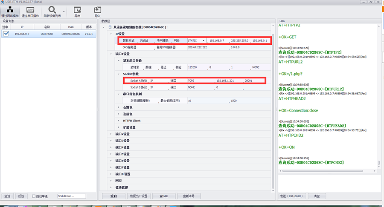Click the 导入 import icon

97,9
